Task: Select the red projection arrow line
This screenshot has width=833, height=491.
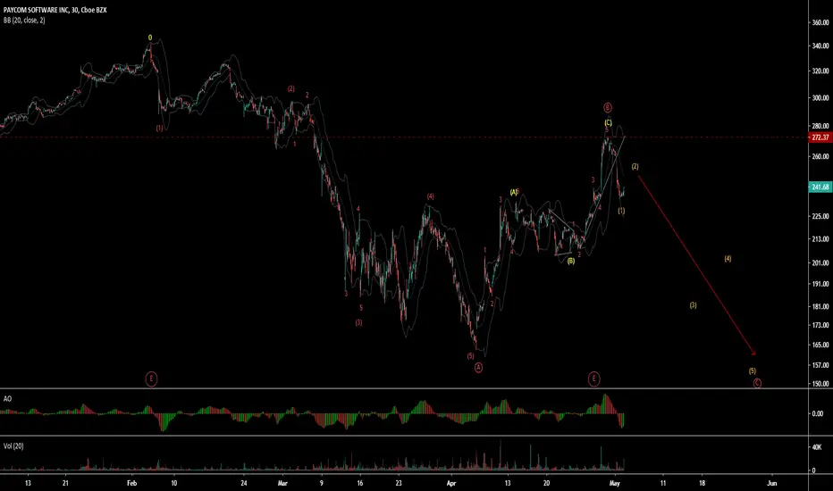Action: (696, 265)
